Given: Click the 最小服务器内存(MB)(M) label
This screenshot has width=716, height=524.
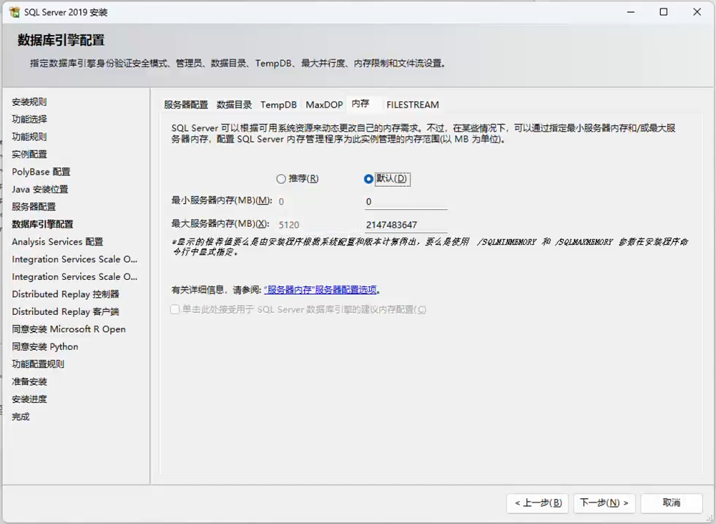Looking at the screenshot, I should click(222, 200).
